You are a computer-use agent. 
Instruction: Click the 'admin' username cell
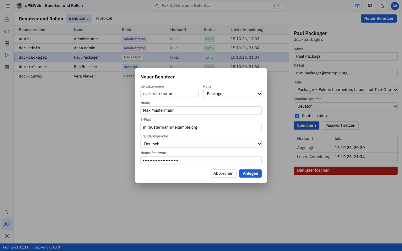tap(25, 39)
